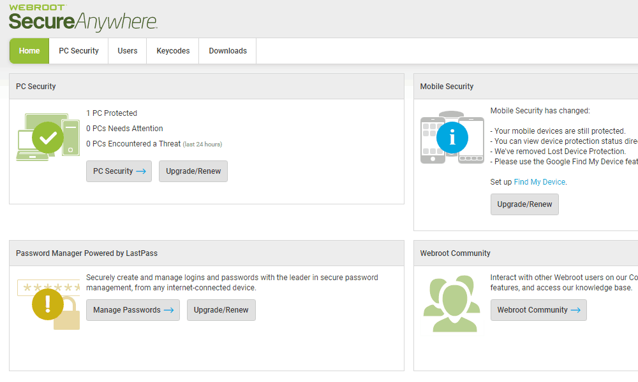This screenshot has height=382, width=638.
Task: Follow the Find My Device link
Action: point(540,182)
